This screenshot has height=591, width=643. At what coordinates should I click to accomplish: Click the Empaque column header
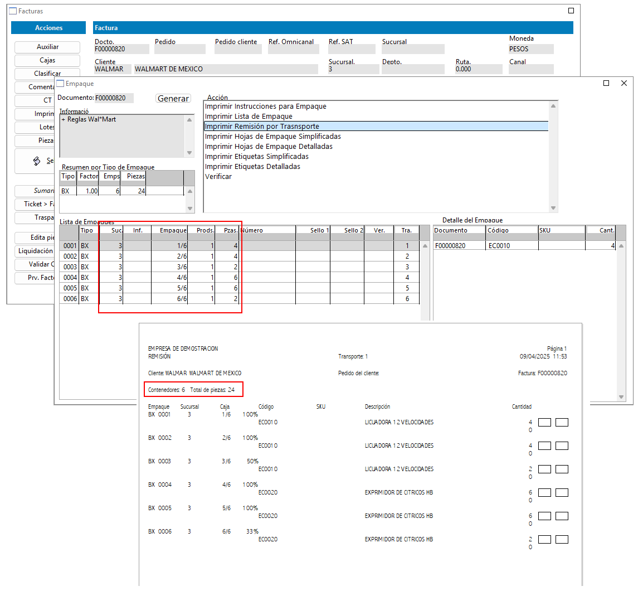click(169, 231)
